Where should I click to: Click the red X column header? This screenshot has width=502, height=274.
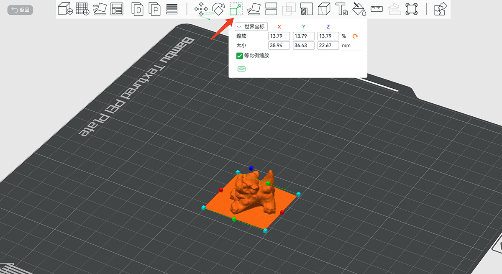[x=279, y=27]
